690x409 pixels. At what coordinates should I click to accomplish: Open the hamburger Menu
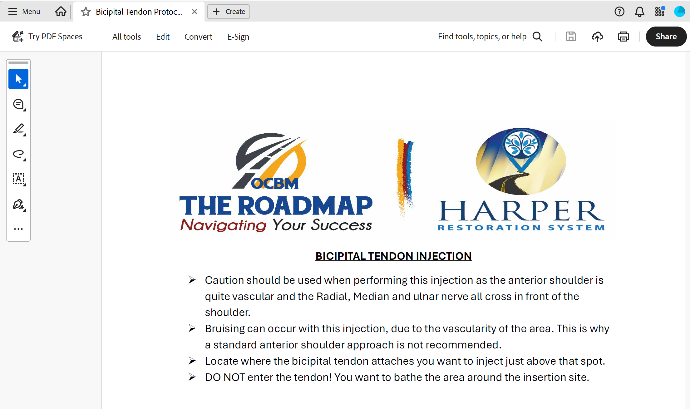coord(24,12)
